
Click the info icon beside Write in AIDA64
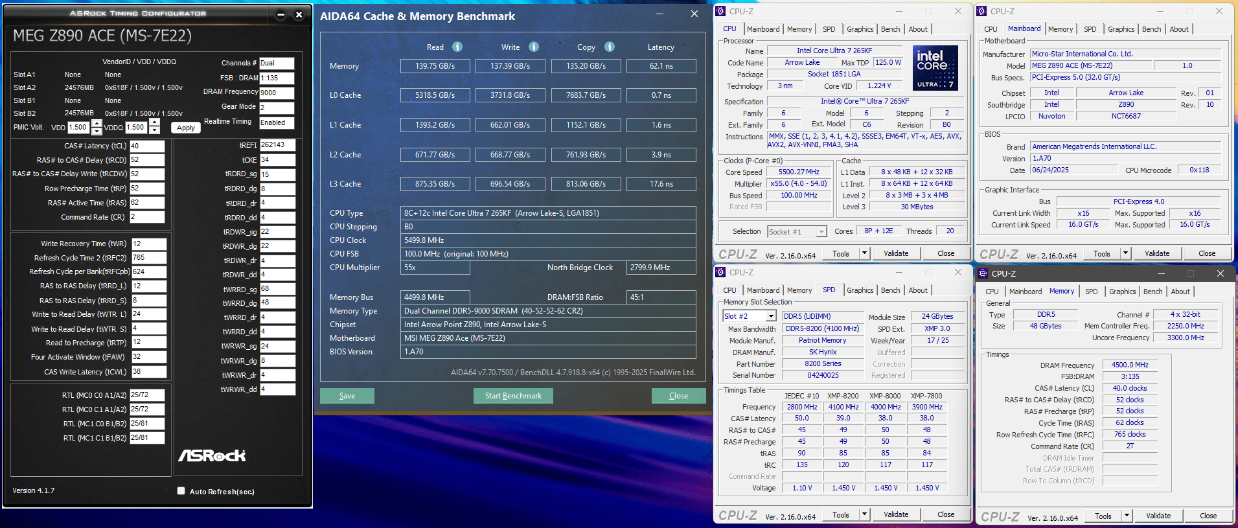534,47
